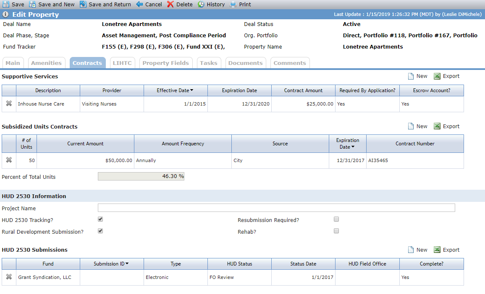This screenshot has height=294, width=485.
Task: Click the red Delete X icon
Action: coord(170,4)
